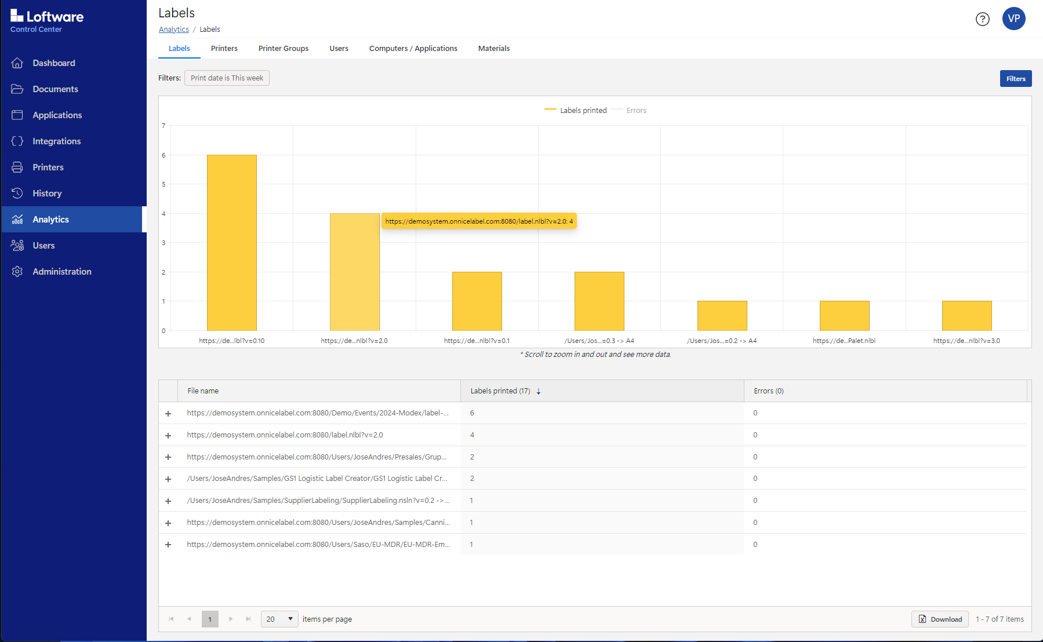
Task: Open the help question mark icon
Action: [x=982, y=19]
